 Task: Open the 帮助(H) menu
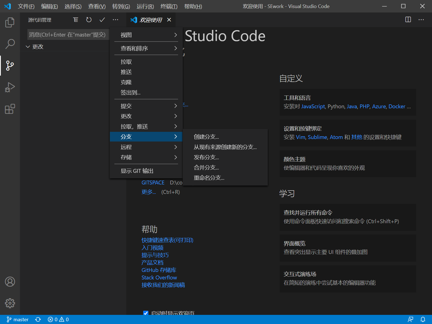(x=193, y=6)
